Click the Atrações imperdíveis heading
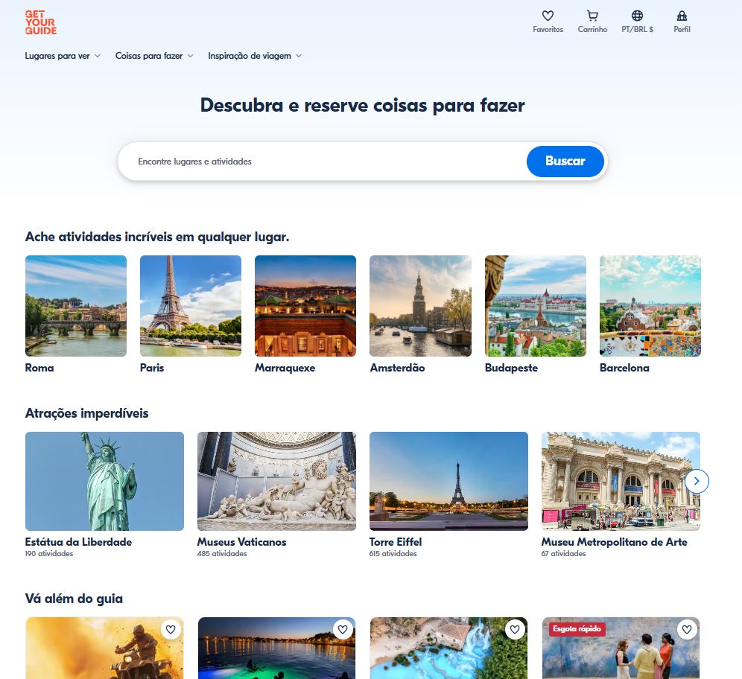 [x=86, y=413]
